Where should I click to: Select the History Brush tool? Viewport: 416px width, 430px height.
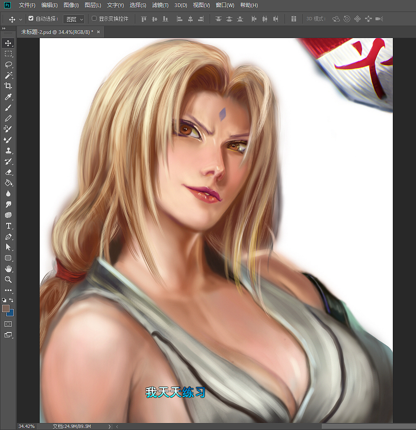(8, 162)
